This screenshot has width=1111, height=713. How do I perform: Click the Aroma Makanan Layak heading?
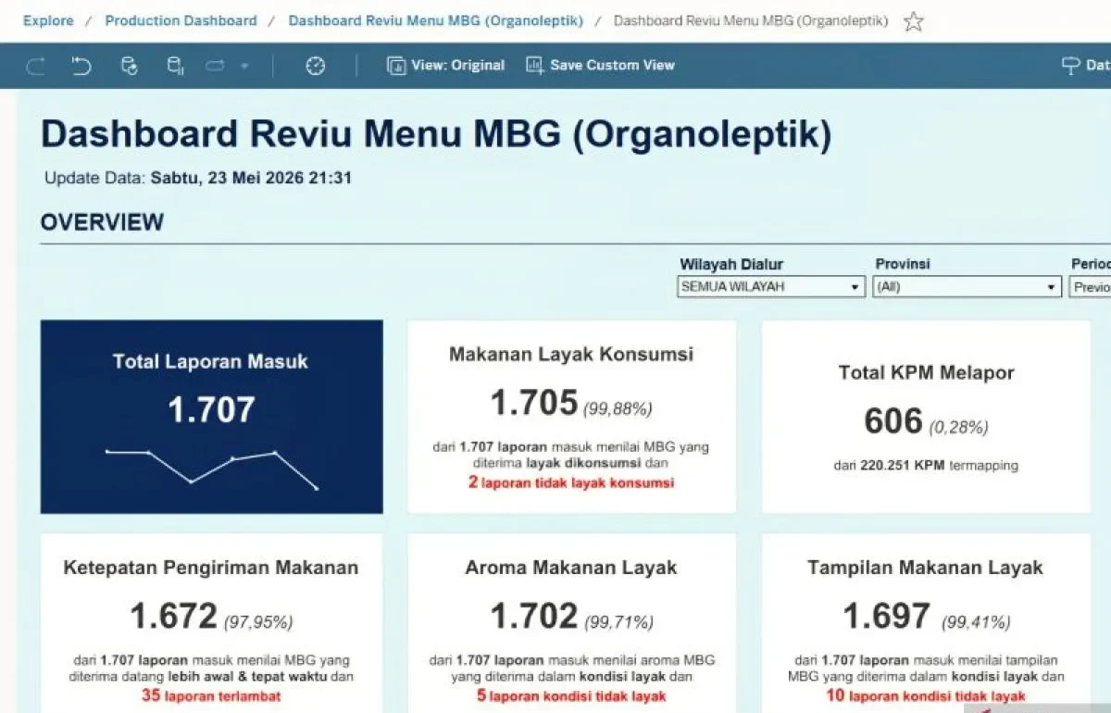pos(571,568)
